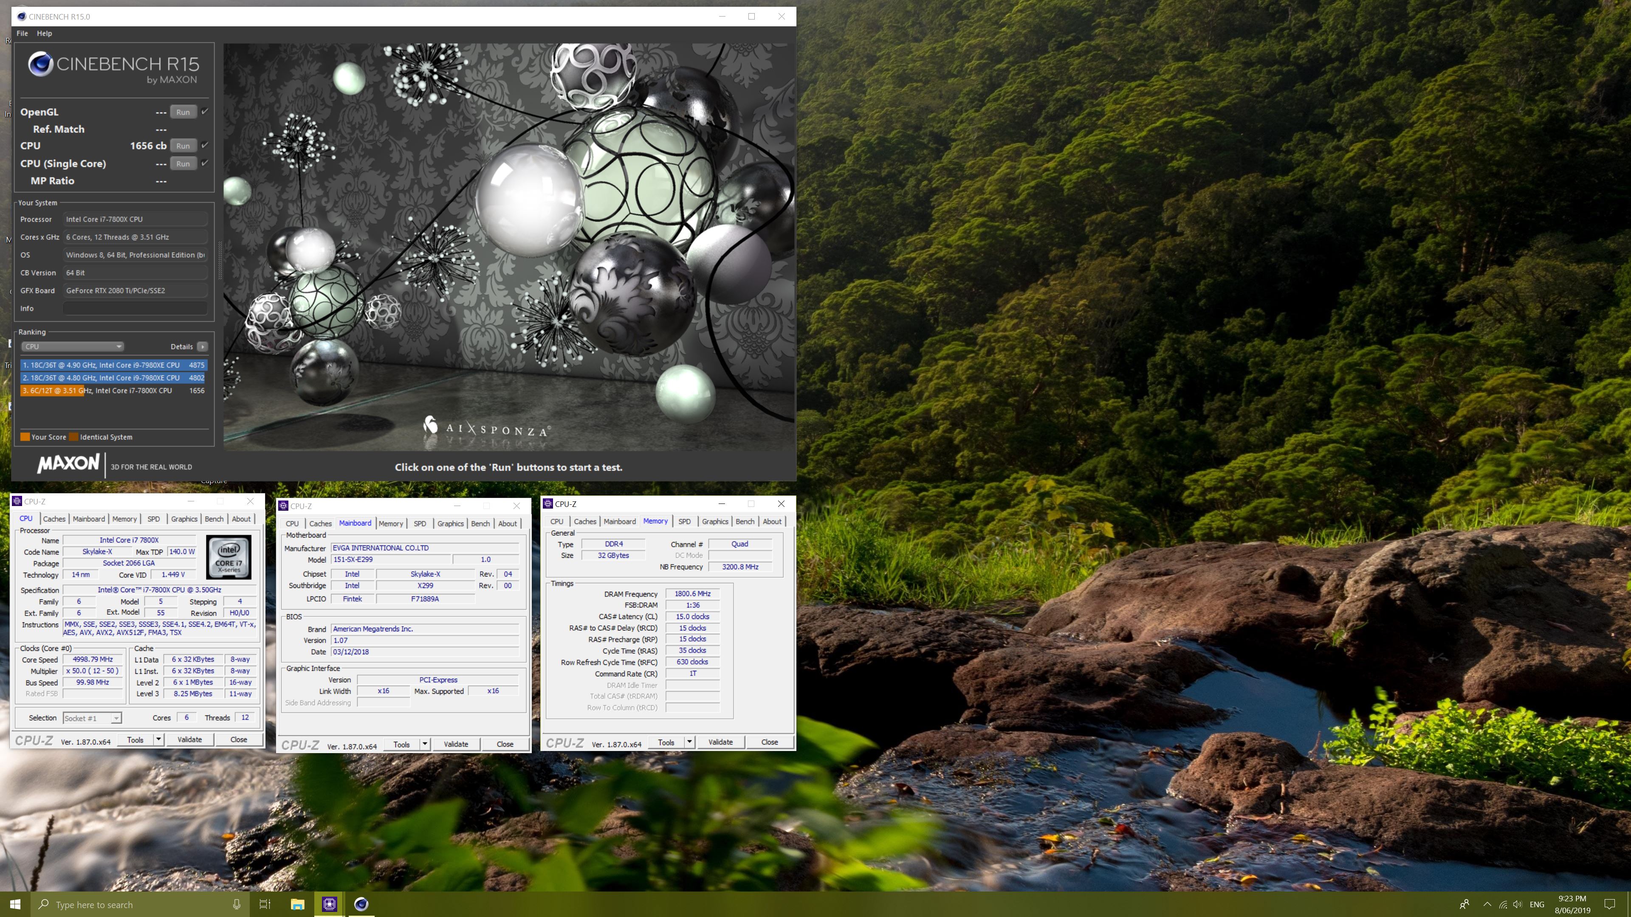Image resolution: width=1631 pixels, height=917 pixels.
Task: Select ranking row 2 i9-7980XE 4802
Action: click(114, 378)
